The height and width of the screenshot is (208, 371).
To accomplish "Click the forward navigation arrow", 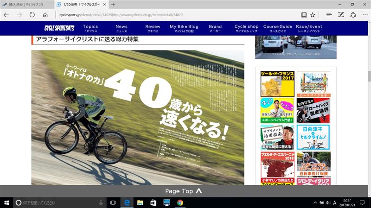I will (19, 15).
